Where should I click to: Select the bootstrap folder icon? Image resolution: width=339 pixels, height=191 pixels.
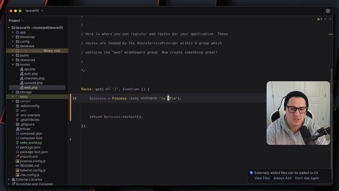tap(17, 37)
